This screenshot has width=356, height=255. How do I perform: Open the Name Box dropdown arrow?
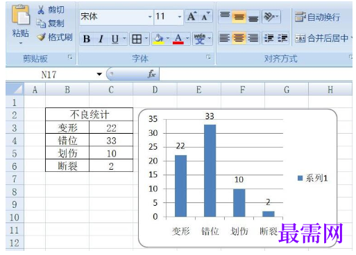(99, 74)
